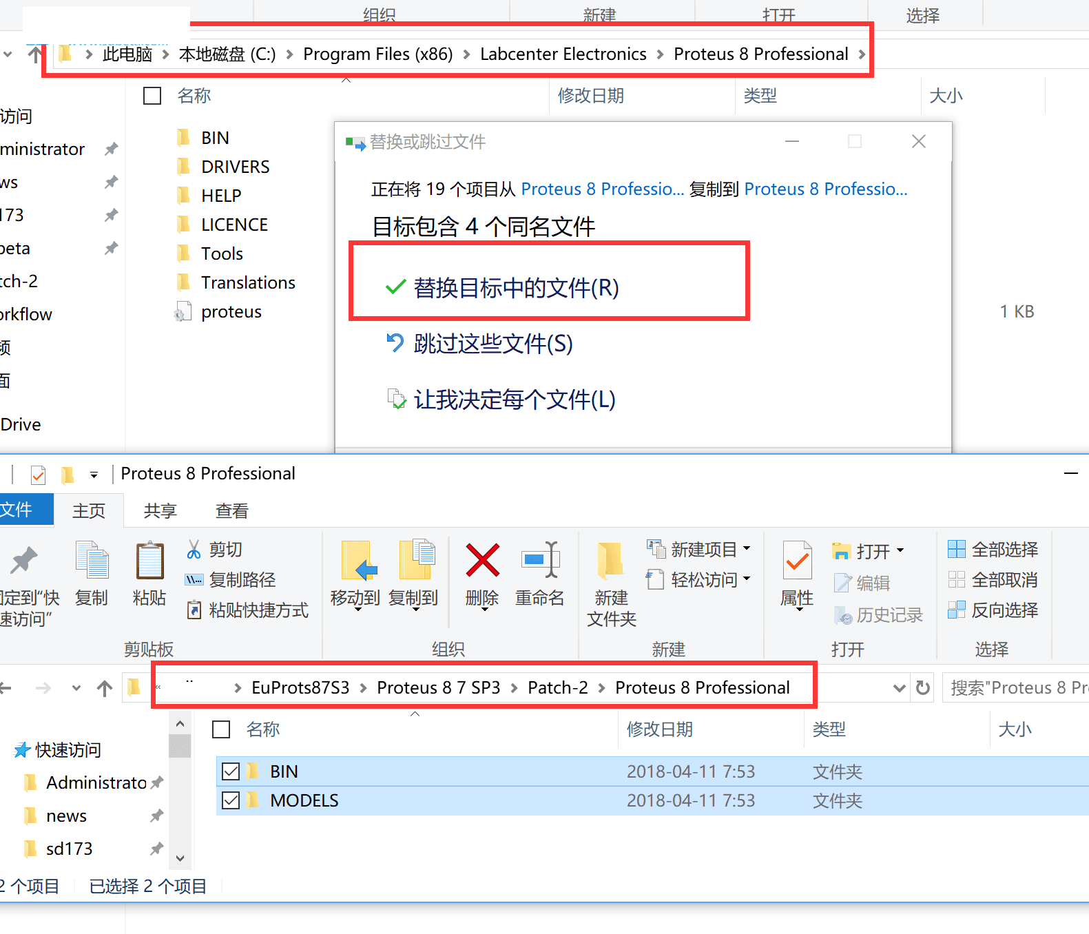The image size is (1089, 934).
Task: Click EuProts87S3 breadcrumb segment
Action: click(300, 687)
